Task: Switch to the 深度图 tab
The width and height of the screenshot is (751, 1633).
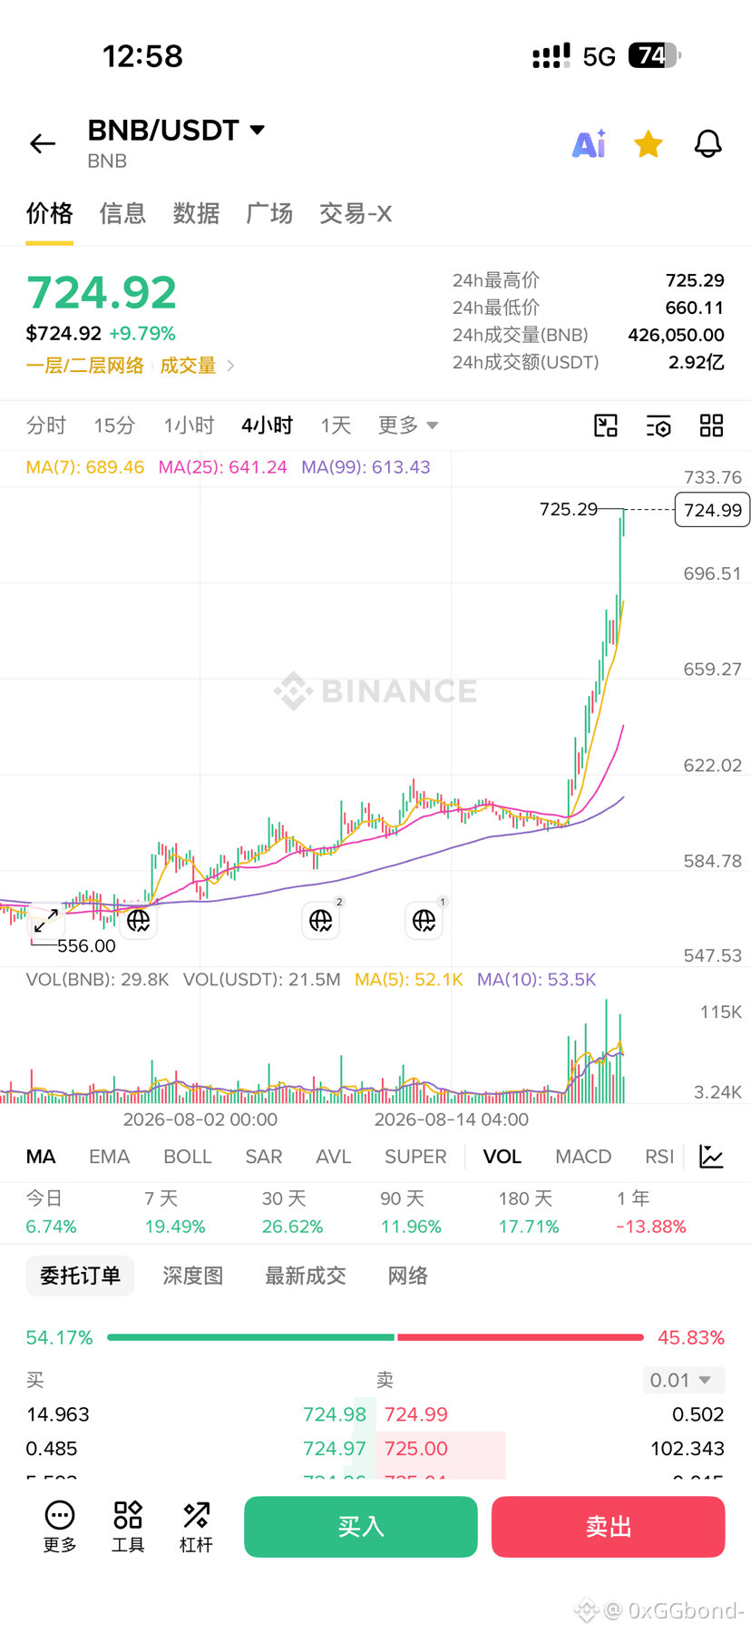Action: click(x=193, y=1276)
